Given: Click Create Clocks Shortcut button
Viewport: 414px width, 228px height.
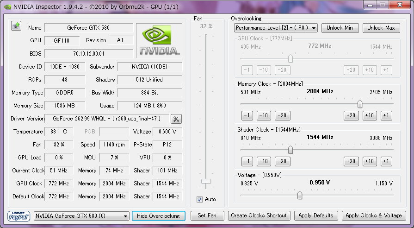Looking at the screenshot, I should point(259,215).
